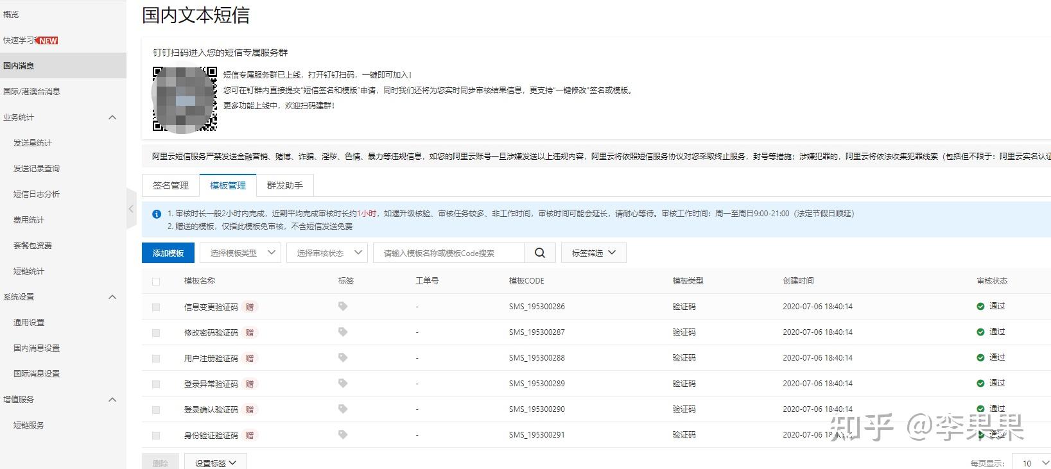Screen dimensions: 1051x469
Task: Click tag icon in 修改密码验证码 row
Action: [x=343, y=332]
